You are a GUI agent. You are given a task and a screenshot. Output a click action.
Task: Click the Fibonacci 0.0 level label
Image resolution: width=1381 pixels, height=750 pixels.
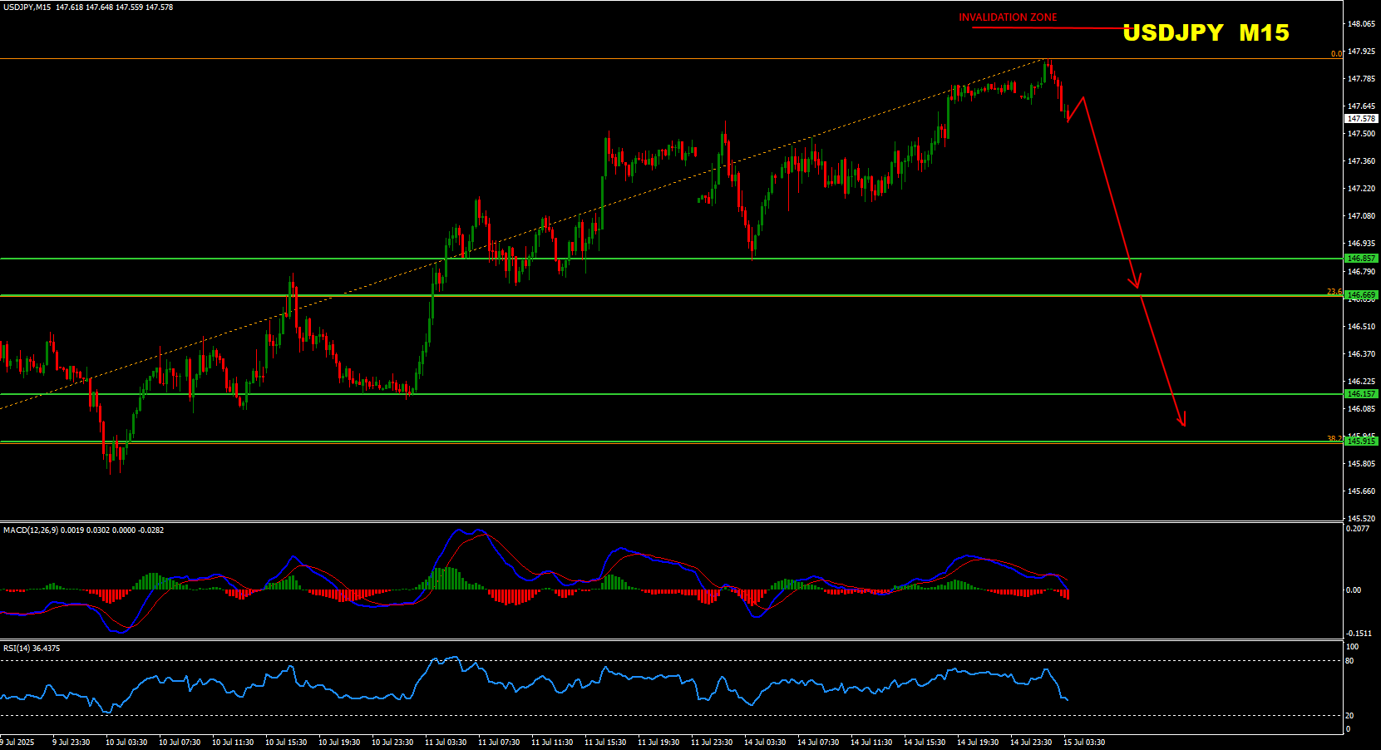pyautogui.click(x=1336, y=54)
